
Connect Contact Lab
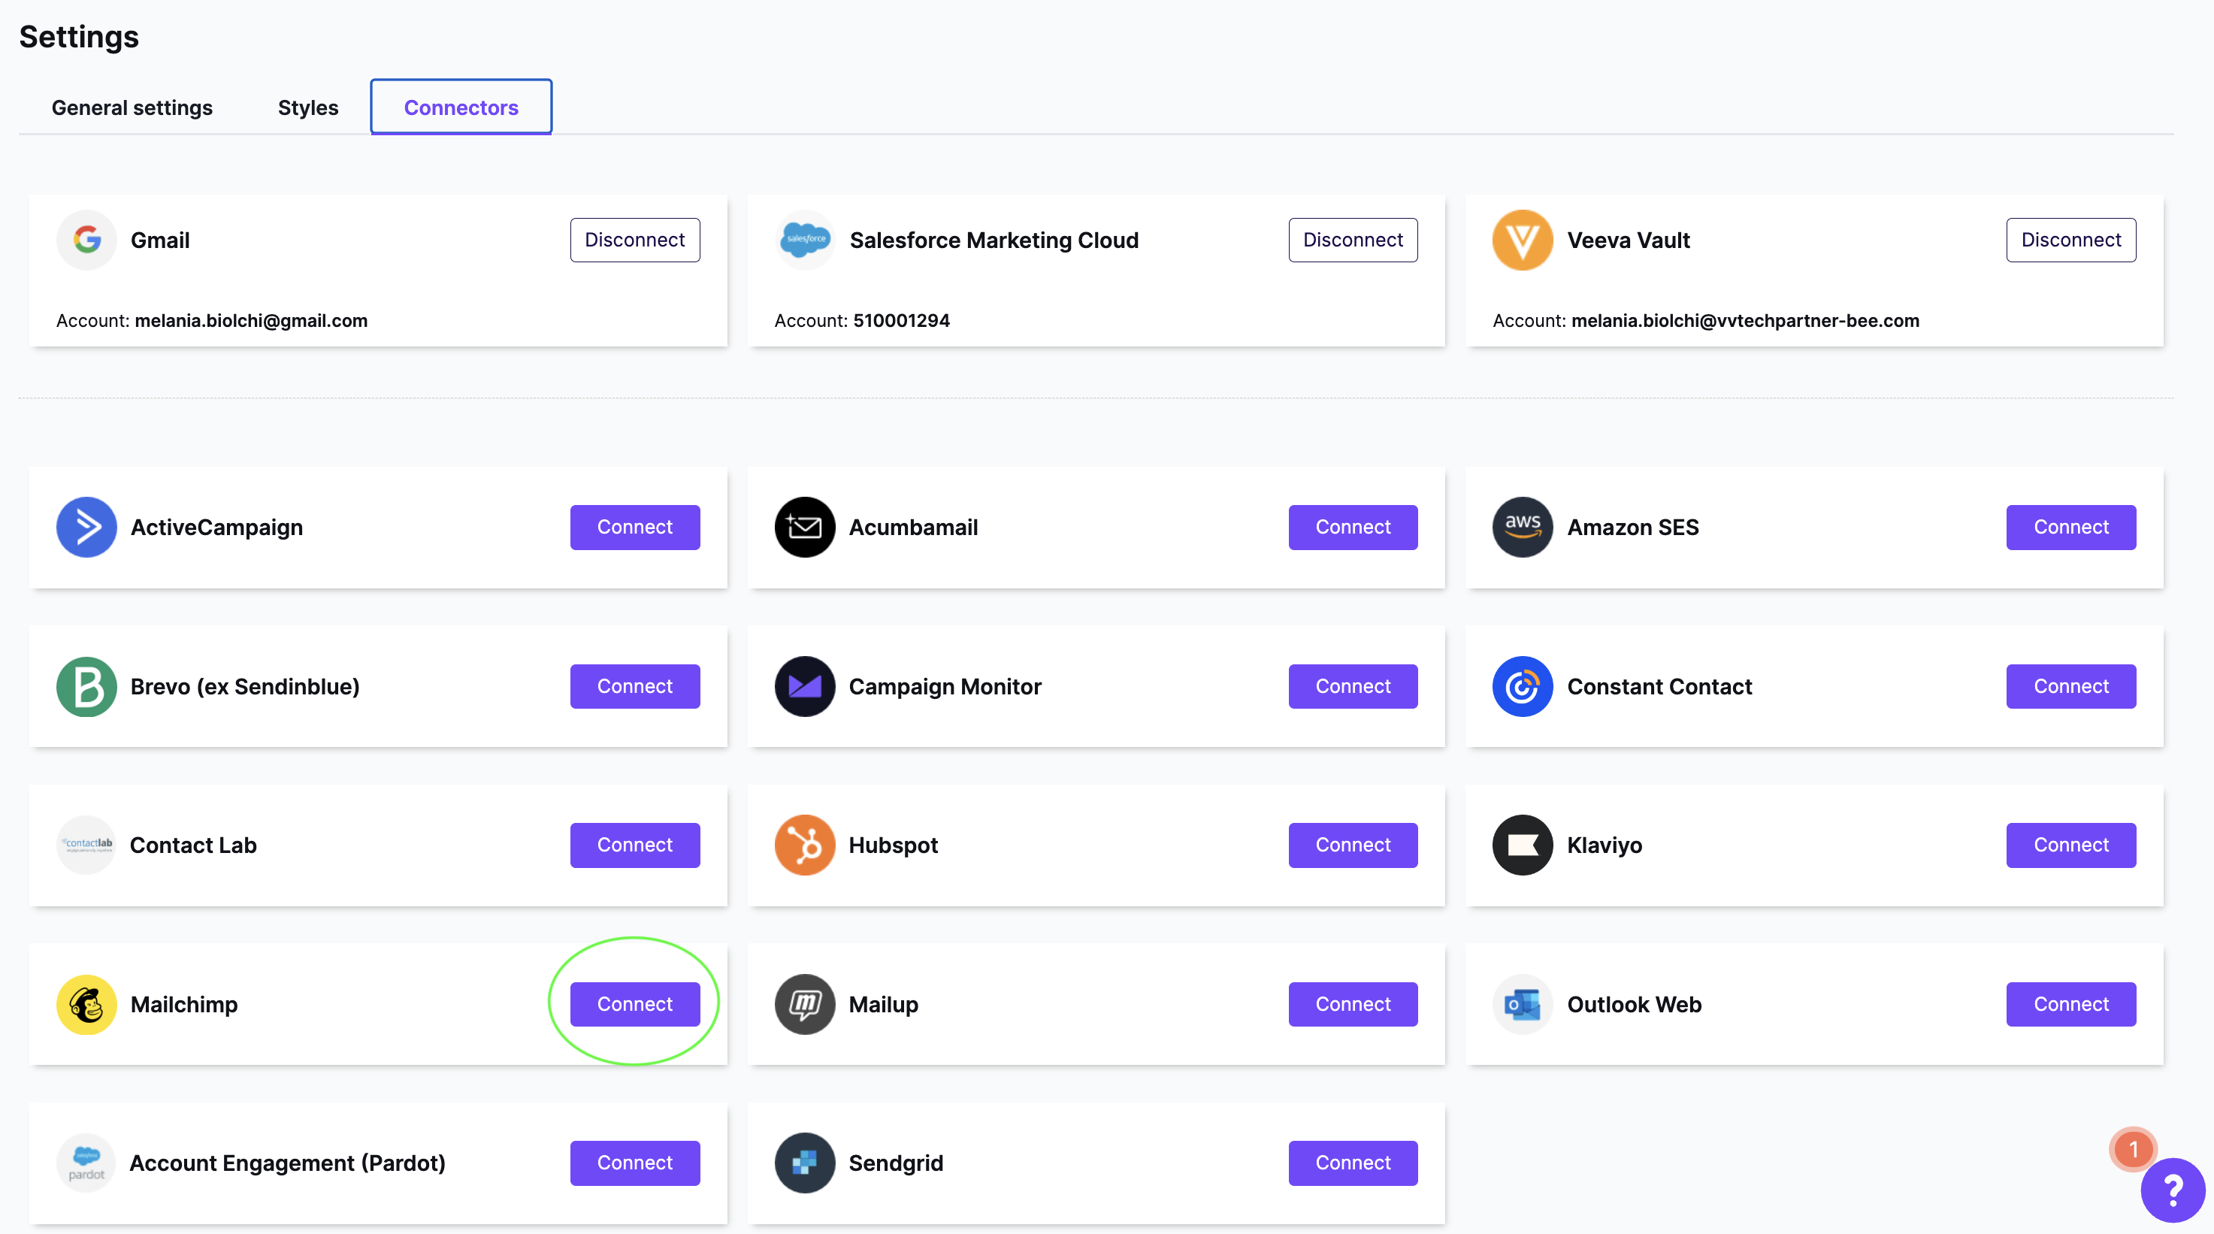pos(634,845)
